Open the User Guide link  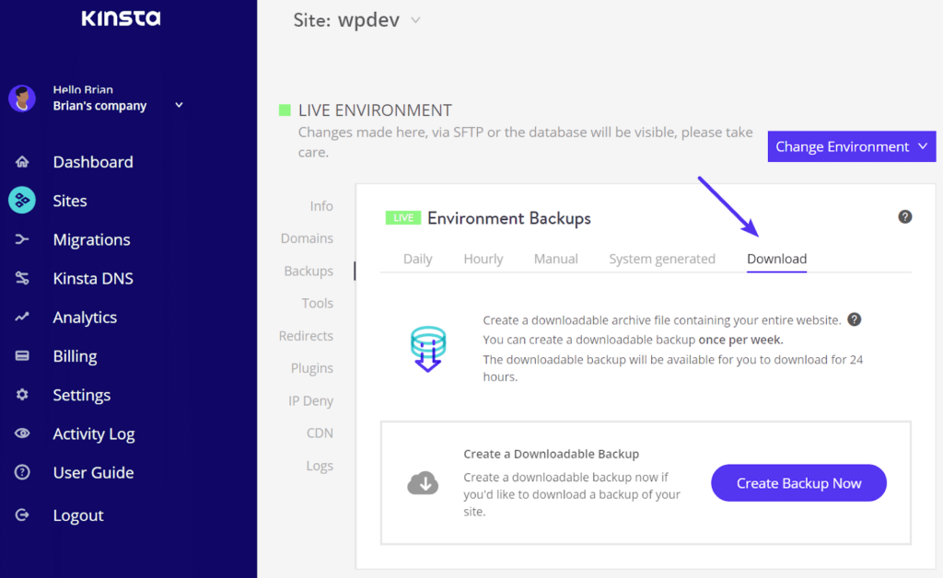point(93,472)
